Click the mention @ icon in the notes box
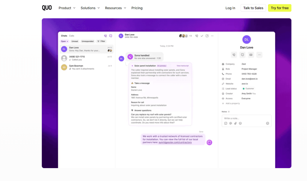The image size is (307, 181). (x=231, y=123)
